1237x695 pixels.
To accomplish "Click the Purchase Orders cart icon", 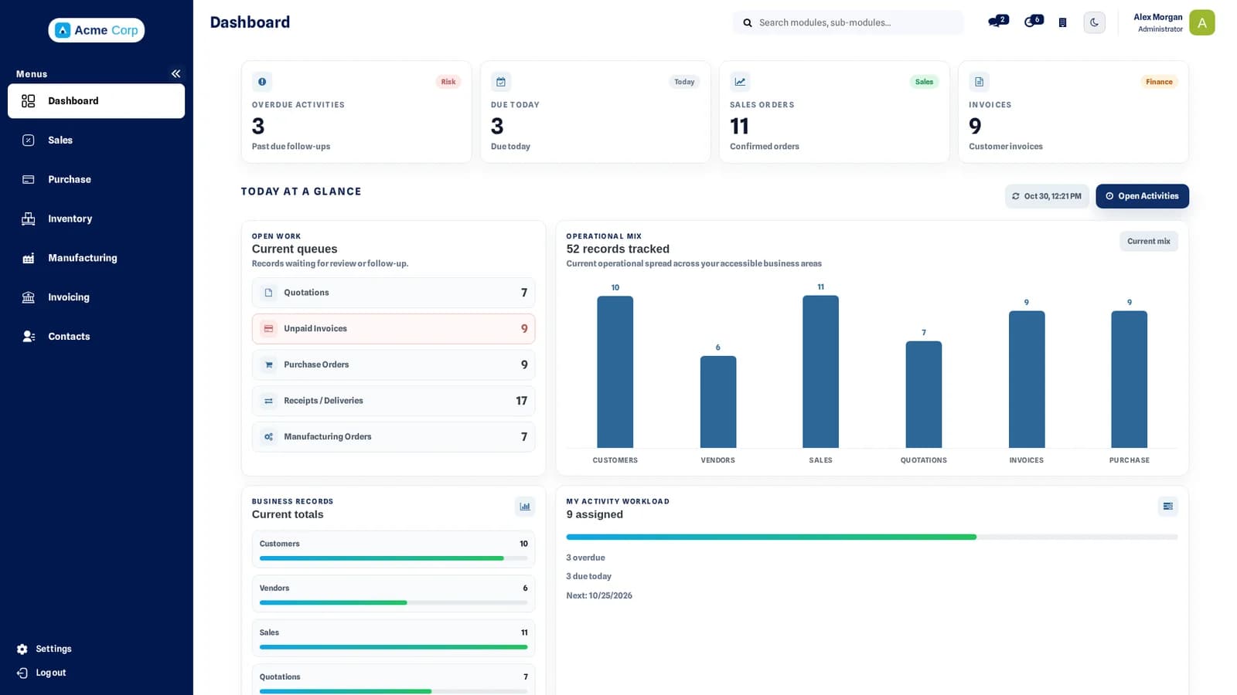I will click(268, 364).
